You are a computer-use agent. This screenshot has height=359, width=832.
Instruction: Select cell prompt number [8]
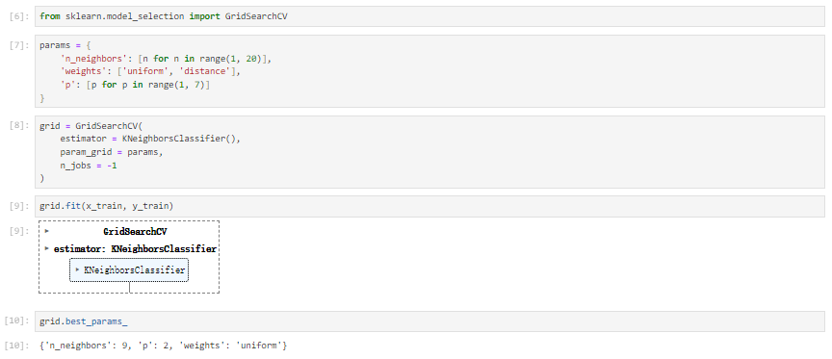pyautogui.click(x=19, y=126)
